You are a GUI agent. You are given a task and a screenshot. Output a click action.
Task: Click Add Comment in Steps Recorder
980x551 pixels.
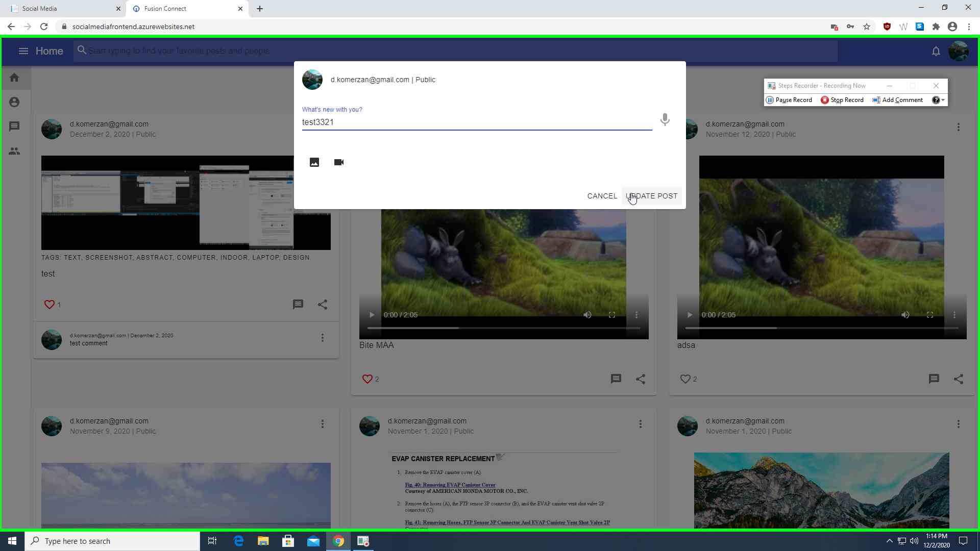[898, 100]
